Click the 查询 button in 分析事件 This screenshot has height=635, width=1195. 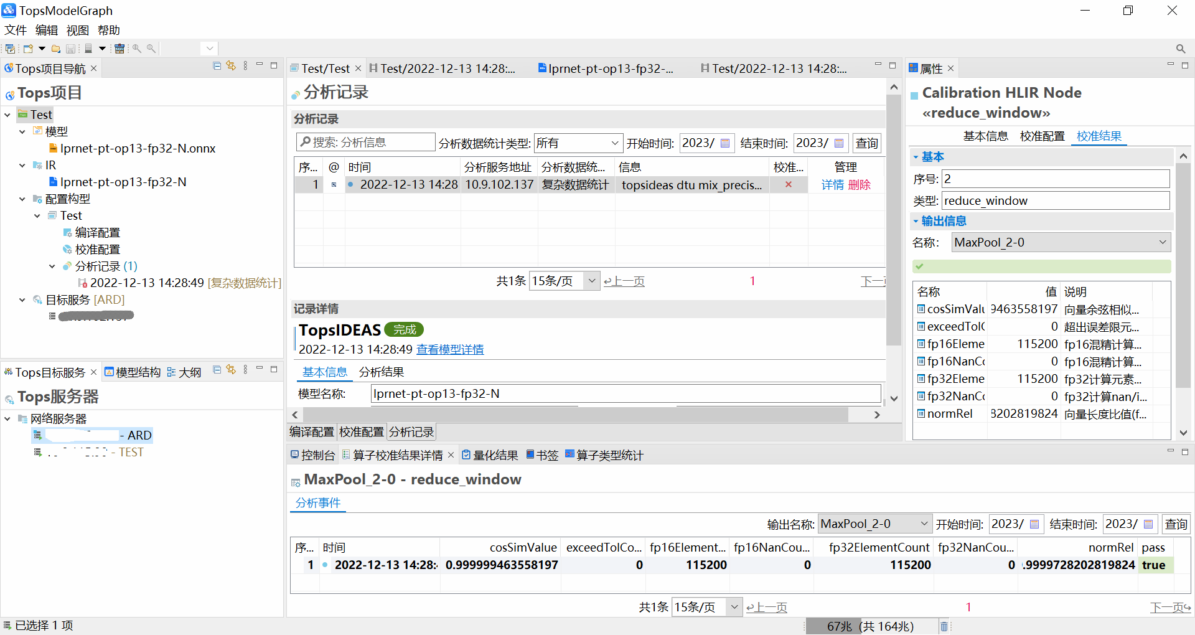[1176, 524]
